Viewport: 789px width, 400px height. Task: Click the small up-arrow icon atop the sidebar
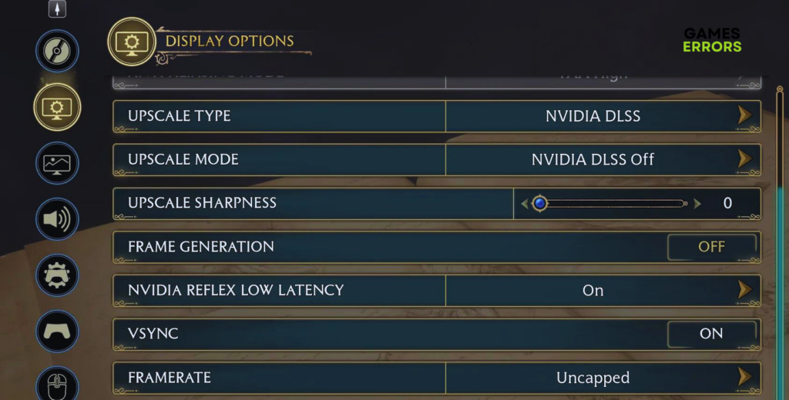tap(57, 8)
